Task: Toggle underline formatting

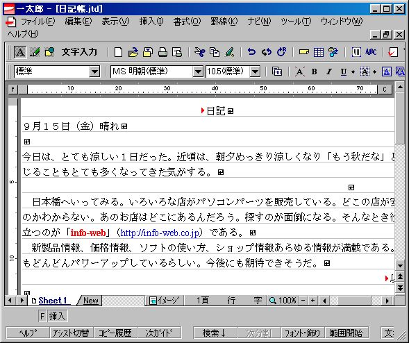Action: (344, 72)
